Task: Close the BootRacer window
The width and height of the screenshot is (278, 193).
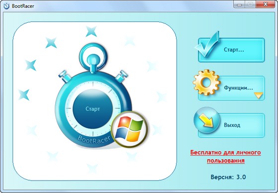Action: [266, 4]
